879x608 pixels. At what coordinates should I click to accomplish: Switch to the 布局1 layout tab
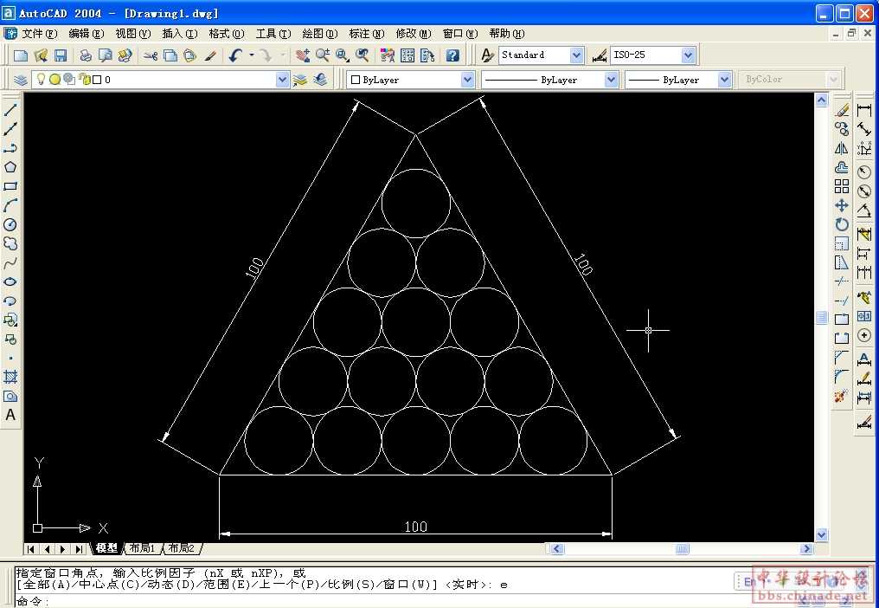pos(143,548)
